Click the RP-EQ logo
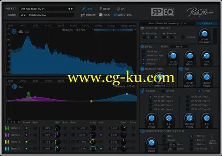222x156 pixels. click(x=163, y=12)
